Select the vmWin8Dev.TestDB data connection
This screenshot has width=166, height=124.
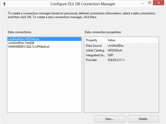pyautogui.click(x=21, y=43)
